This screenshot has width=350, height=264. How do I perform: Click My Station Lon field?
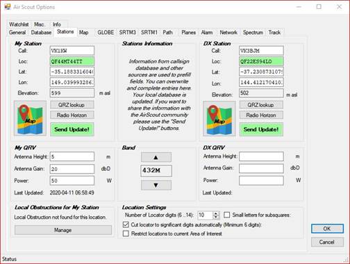[72, 82]
